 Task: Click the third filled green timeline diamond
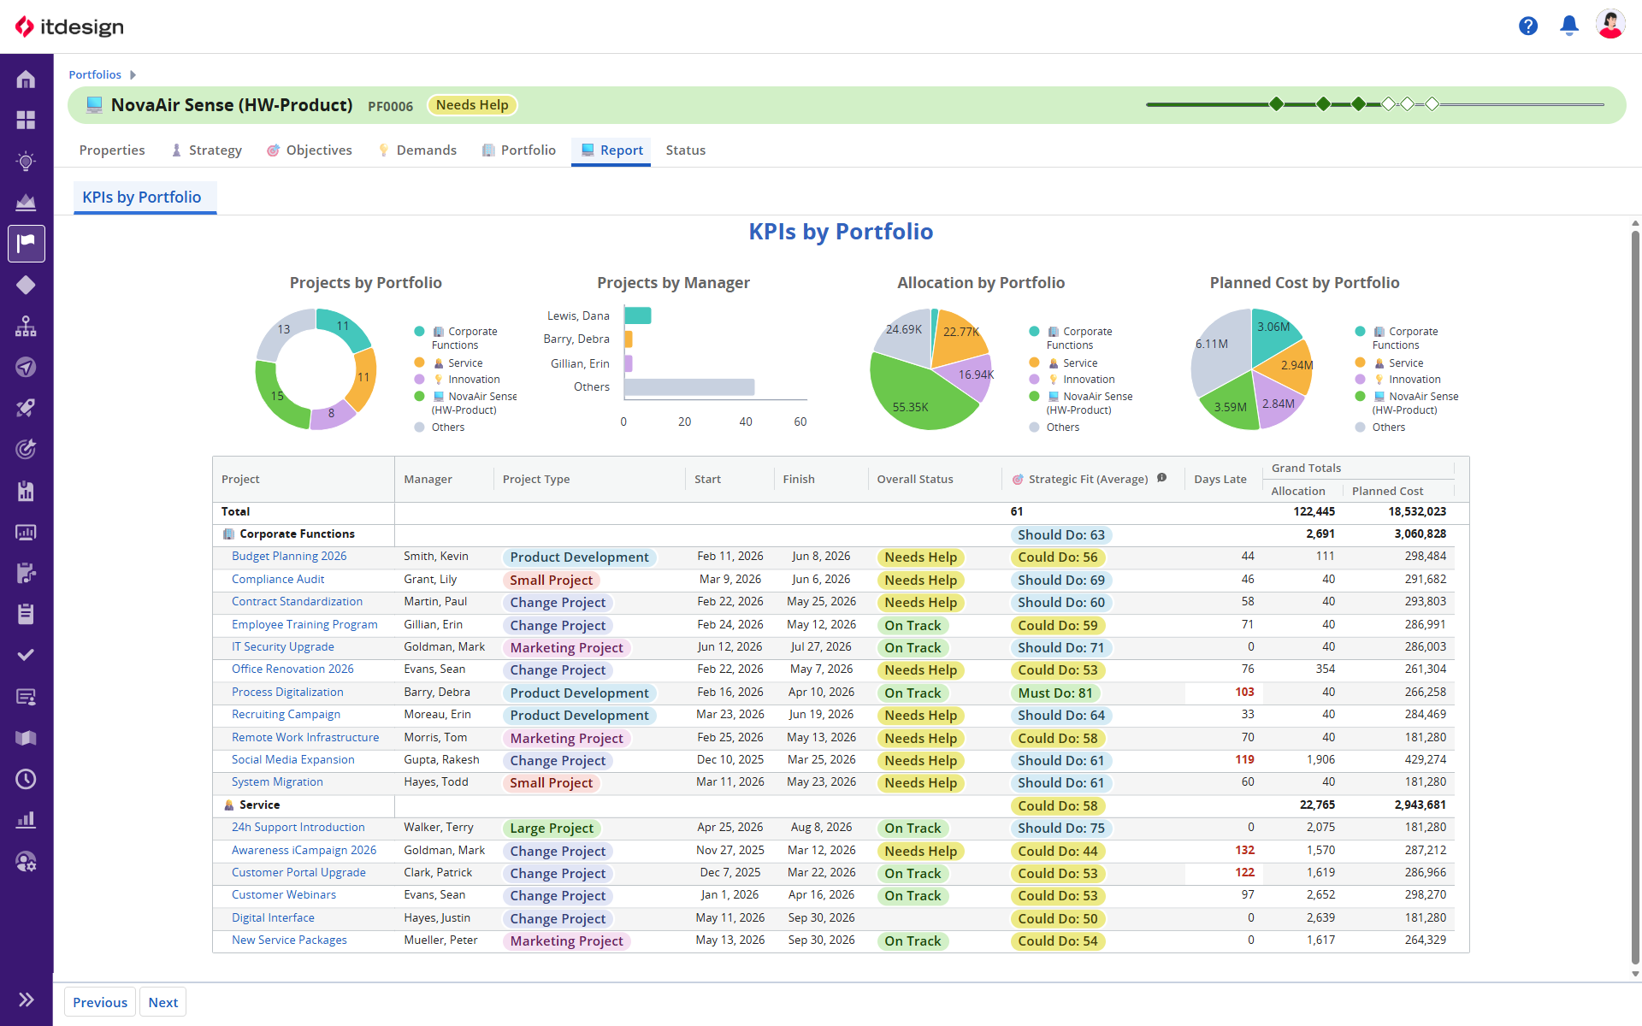1359,104
